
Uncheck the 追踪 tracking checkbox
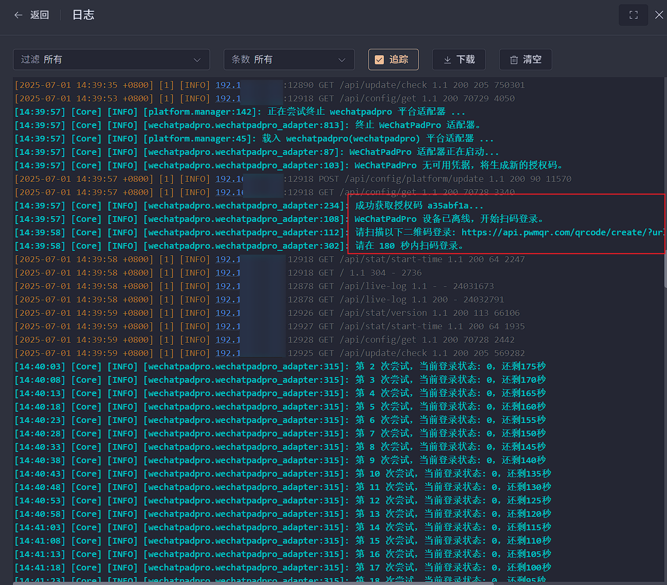tap(379, 60)
